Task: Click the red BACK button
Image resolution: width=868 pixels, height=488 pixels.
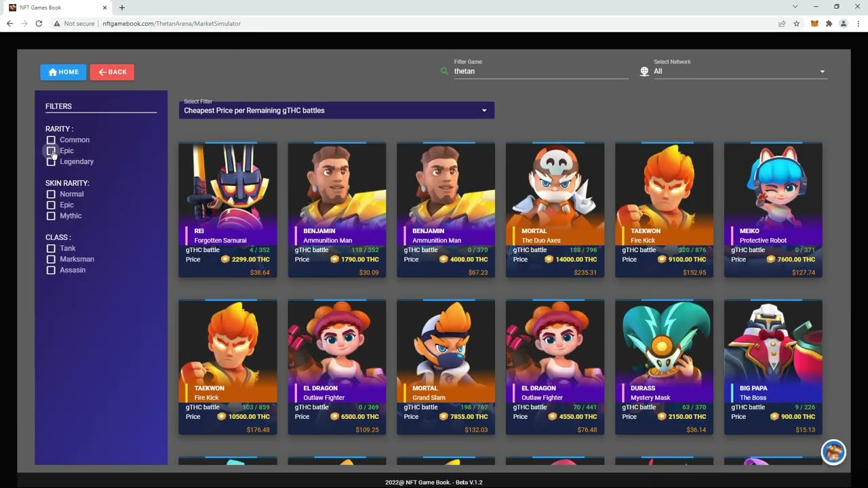Action: (x=112, y=72)
